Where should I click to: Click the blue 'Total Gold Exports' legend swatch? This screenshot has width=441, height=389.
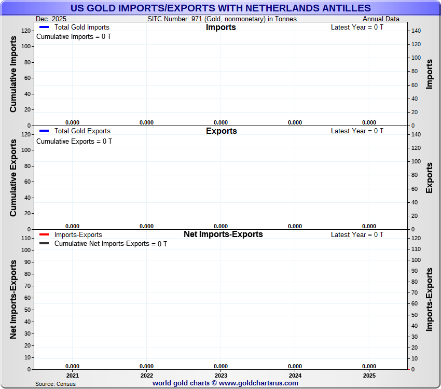coord(44,131)
